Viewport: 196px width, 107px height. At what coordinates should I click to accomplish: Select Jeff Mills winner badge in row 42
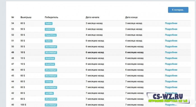click(49, 93)
